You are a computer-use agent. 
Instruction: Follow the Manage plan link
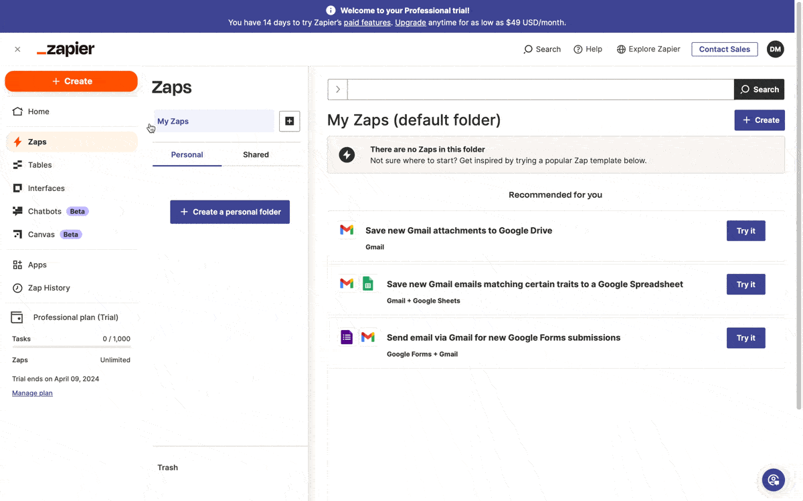(32, 393)
